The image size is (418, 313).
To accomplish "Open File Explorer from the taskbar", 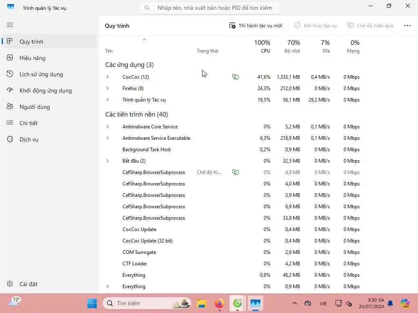I will [x=202, y=303].
